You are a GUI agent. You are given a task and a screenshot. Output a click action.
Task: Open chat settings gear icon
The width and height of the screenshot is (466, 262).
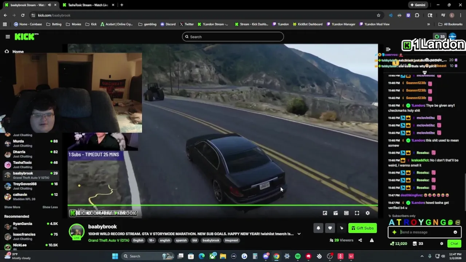click(442, 244)
